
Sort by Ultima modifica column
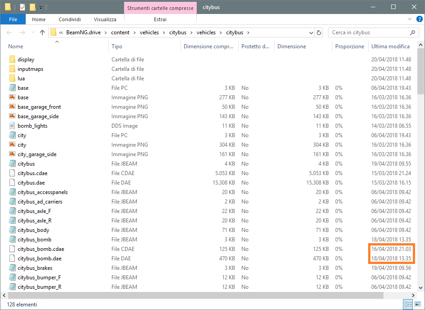click(x=392, y=46)
